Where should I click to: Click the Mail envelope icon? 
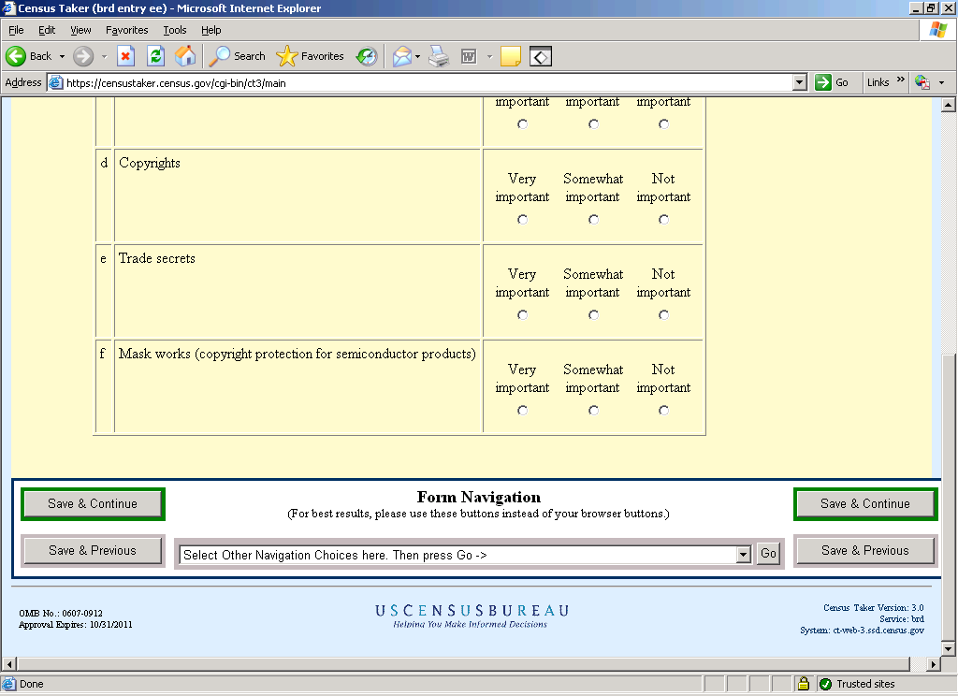click(x=401, y=56)
